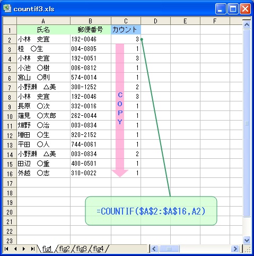The image size is (254, 256).
Task: Select row 1 header
Action: pos(10,30)
